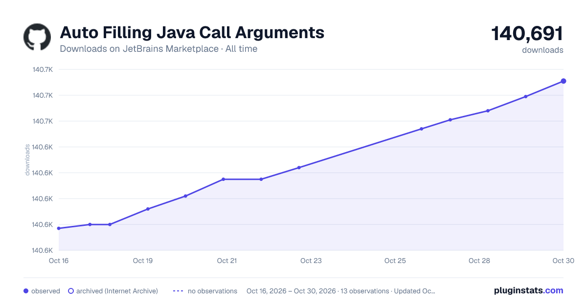Click the 'Oct 28' x-axis label

point(479,261)
